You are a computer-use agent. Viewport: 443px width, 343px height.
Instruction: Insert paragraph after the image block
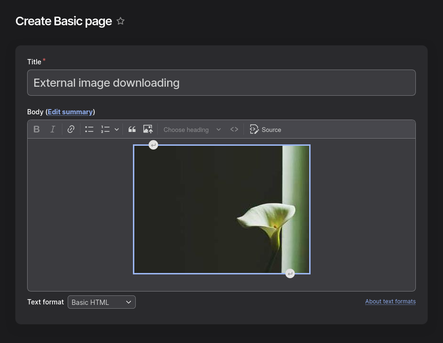pyautogui.click(x=290, y=273)
